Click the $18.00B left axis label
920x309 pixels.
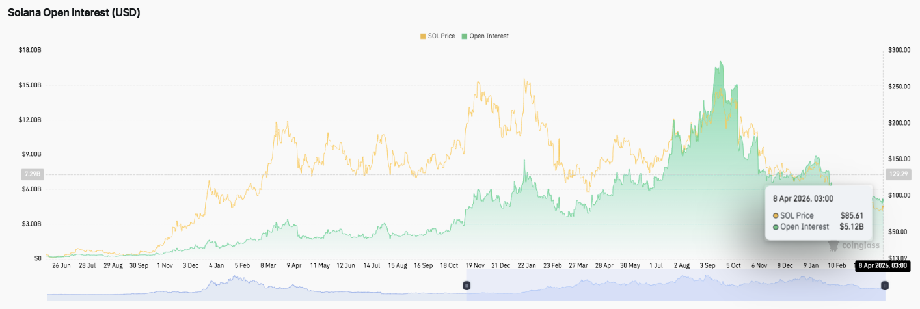point(30,50)
